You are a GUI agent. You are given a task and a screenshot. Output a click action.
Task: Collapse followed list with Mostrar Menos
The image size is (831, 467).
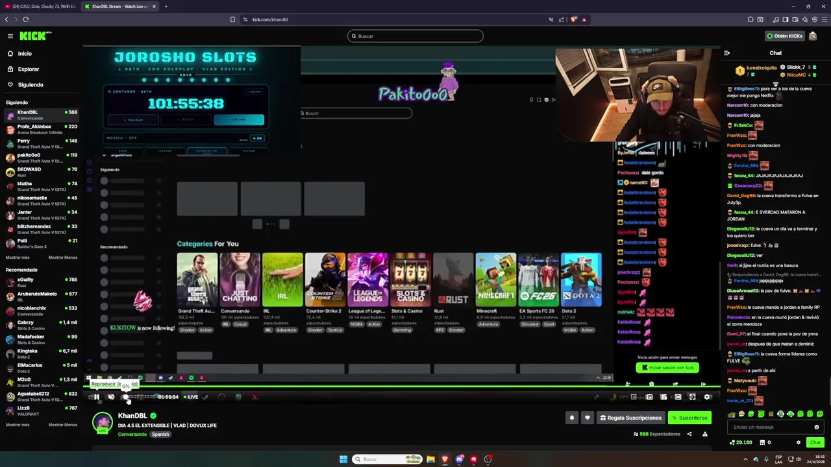click(x=63, y=257)
